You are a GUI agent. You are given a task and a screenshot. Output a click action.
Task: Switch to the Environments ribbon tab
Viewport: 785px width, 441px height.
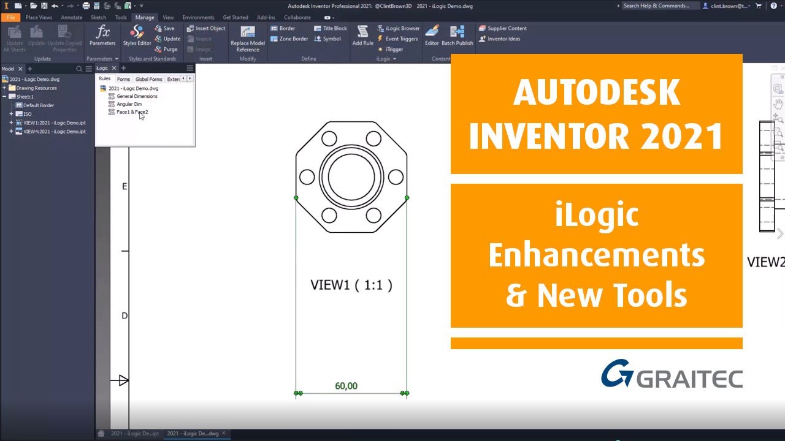click(198, 17)
